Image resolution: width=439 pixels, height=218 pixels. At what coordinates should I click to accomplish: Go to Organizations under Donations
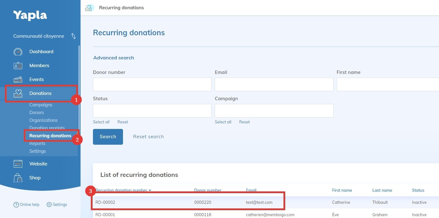pos(43,120)
